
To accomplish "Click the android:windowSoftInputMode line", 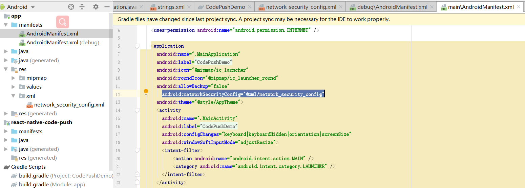I will click(x=220, y=142).
